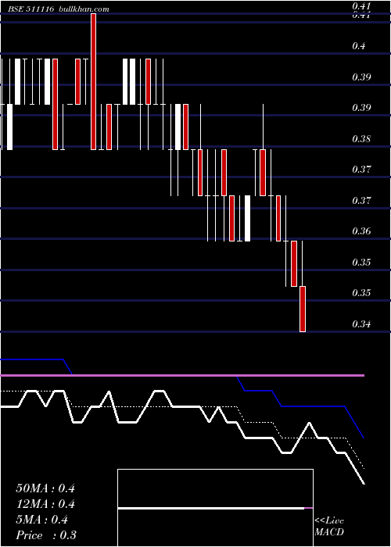Click the Price : 0.3 label
Image resolution: width=391 pixels, height=547 pixels.
pos(46,535)
